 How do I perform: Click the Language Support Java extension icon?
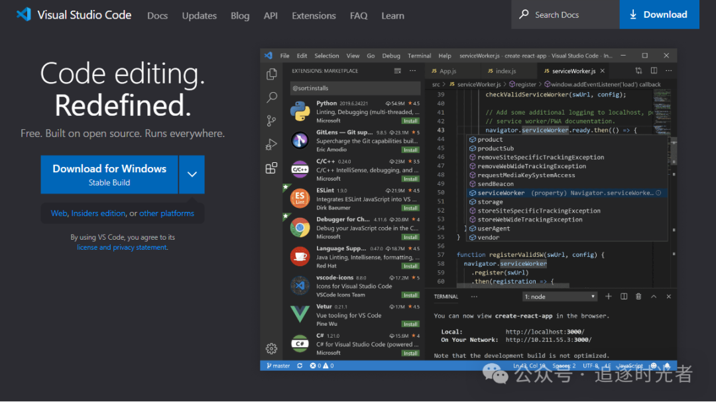coord(300,256)
